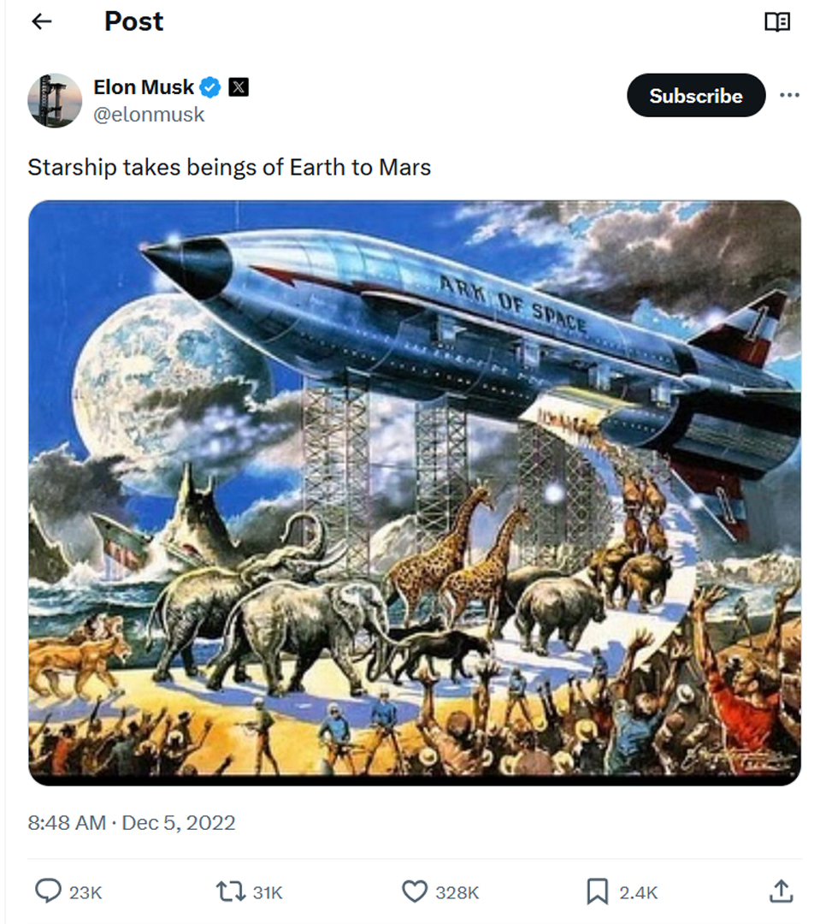Viewport: 820px width, 924px height.
Task: Open reader view book icon
Action: 776,22
